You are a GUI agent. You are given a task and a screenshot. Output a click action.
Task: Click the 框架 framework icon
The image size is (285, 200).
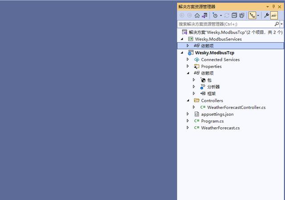(x=203, y=93)
